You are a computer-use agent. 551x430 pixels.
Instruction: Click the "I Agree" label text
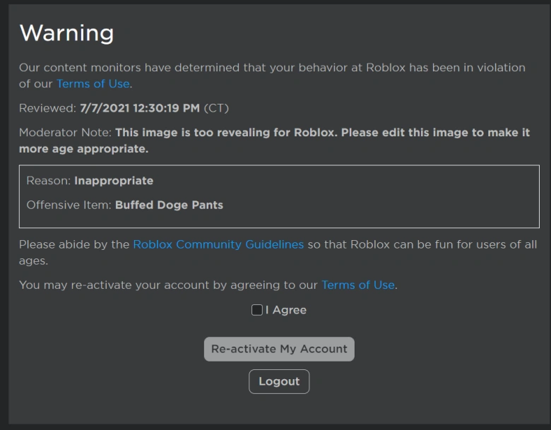click(286, 310)
